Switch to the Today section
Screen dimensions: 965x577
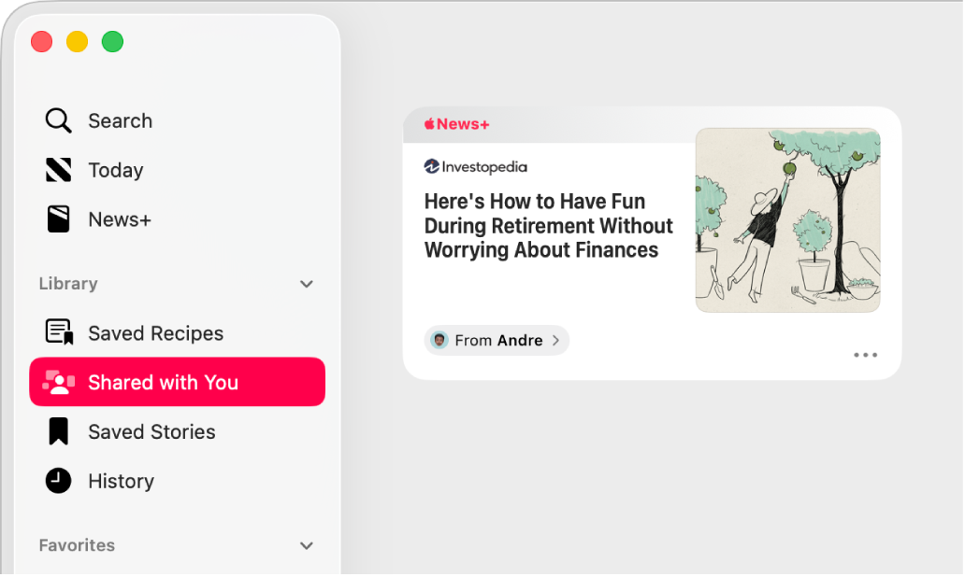coord(115,170)
